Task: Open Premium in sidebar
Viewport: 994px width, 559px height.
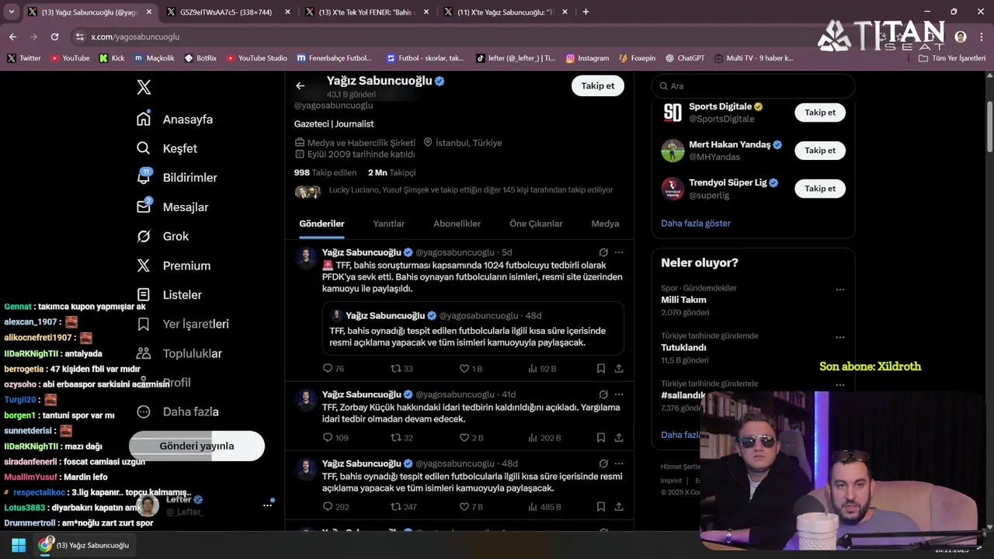Action: (x=186, y=266)
